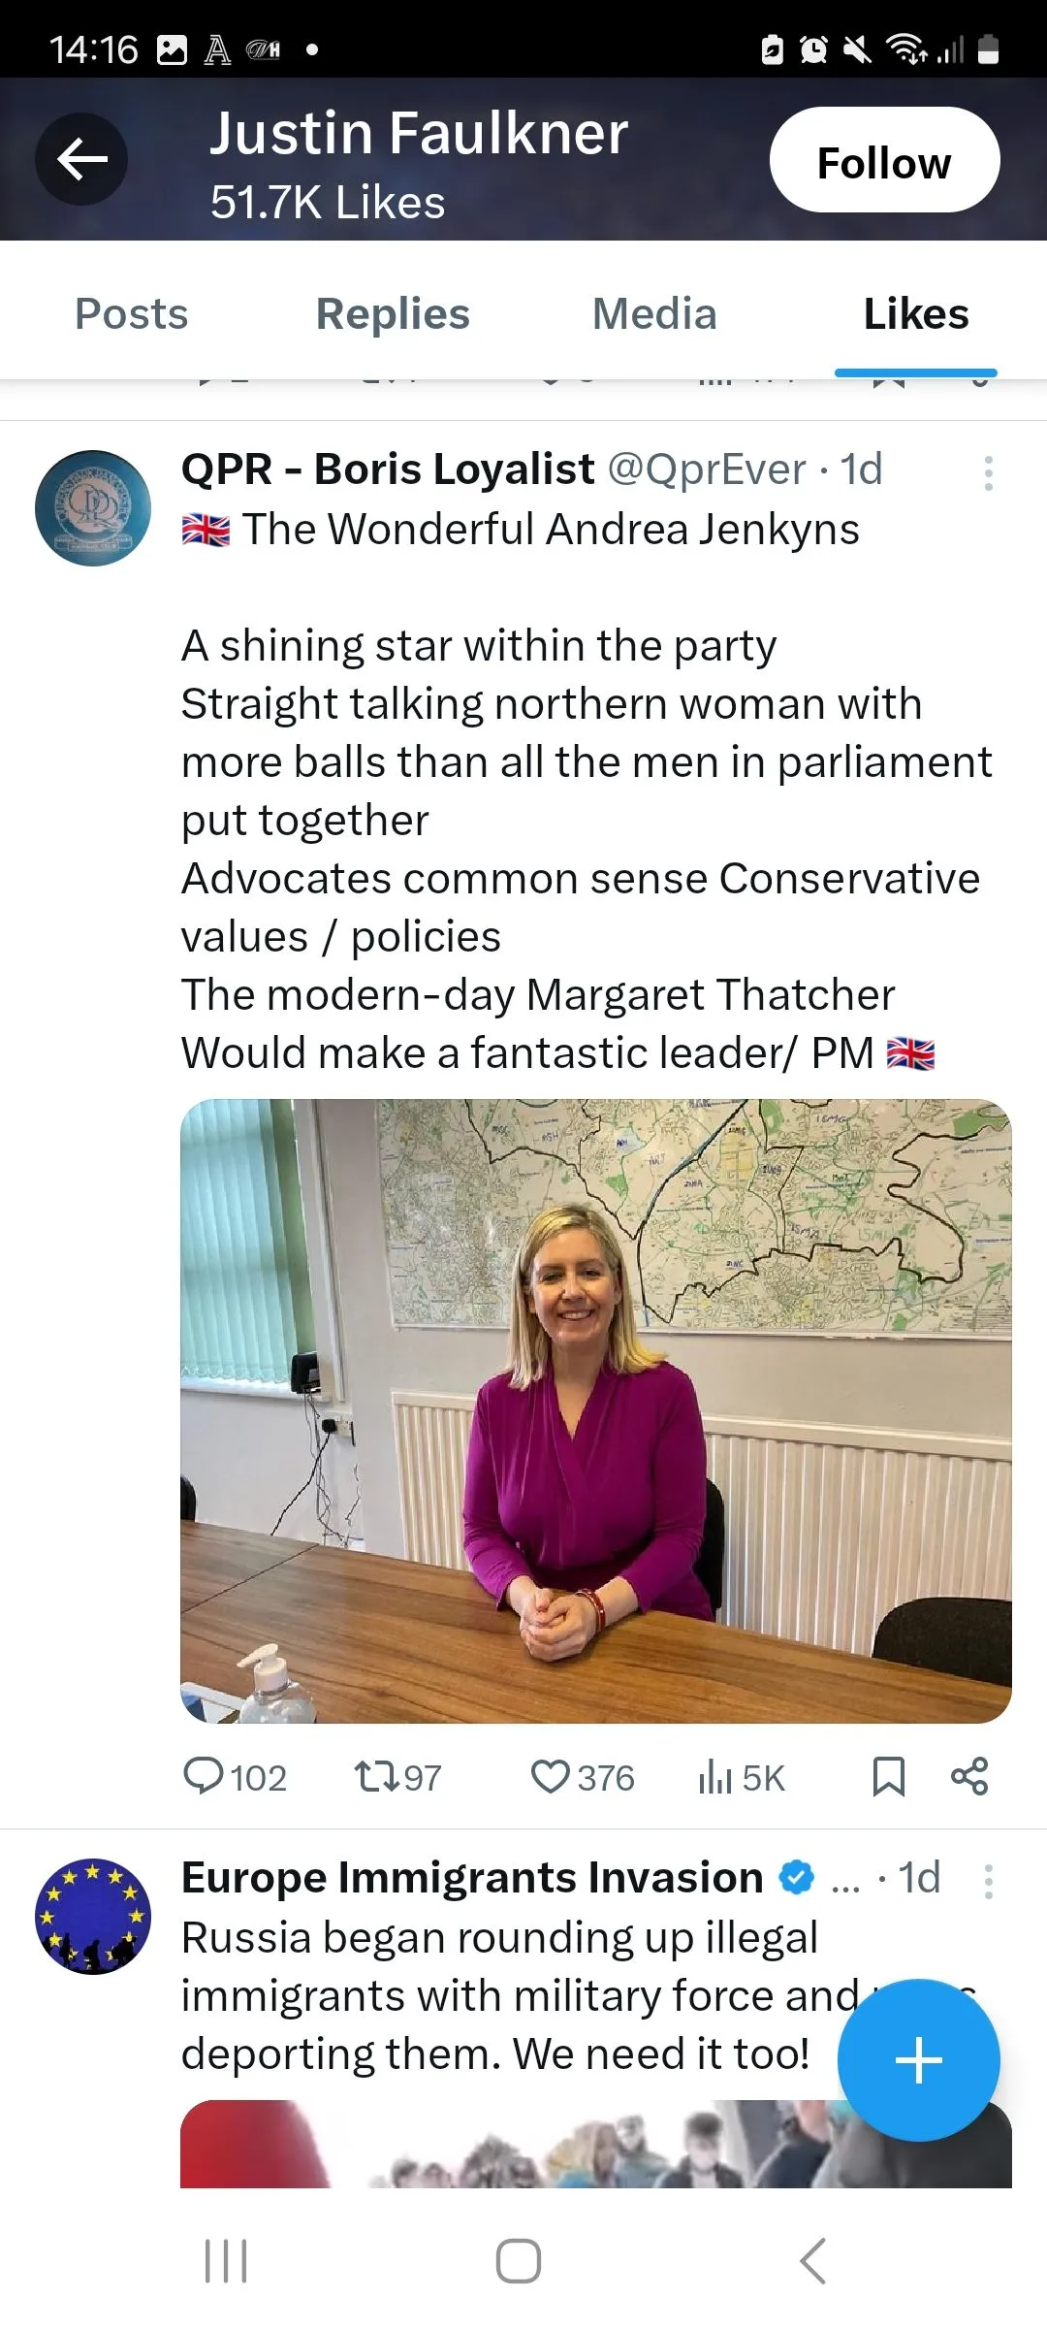Compose a new post with plus button
This screenshot has width=1047, height=2328.
pos(918,2059)
